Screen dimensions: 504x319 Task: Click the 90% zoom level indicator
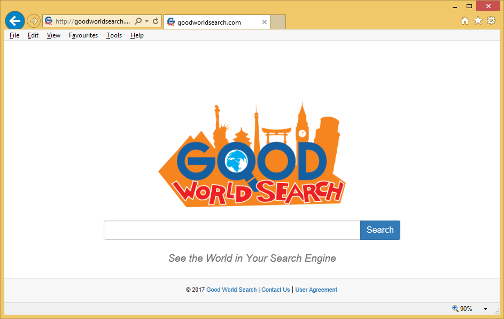point(462,309)
